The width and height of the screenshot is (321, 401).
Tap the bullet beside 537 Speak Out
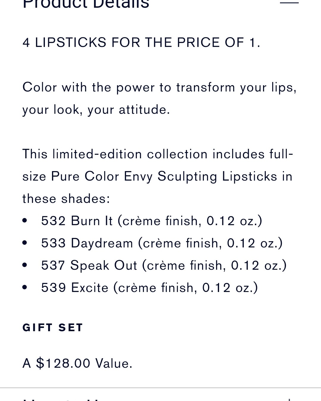(25, 265)
